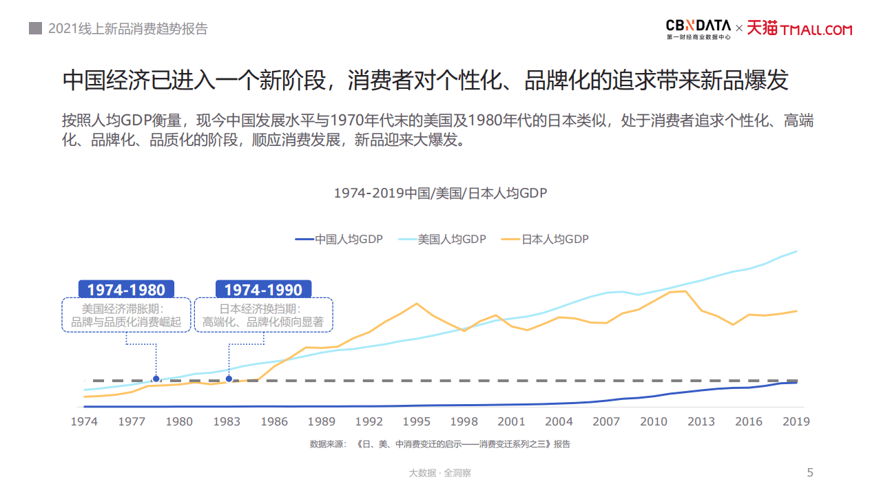
Task: Click the blue dot marker near 1978
Action: pos(156,378)
